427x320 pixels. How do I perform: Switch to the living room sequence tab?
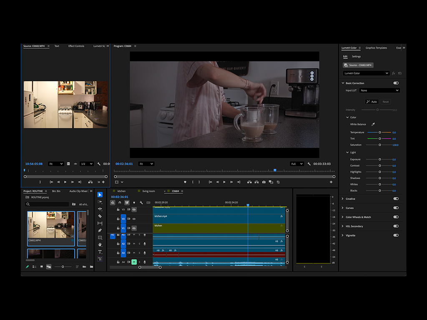[x=149, y=191]
